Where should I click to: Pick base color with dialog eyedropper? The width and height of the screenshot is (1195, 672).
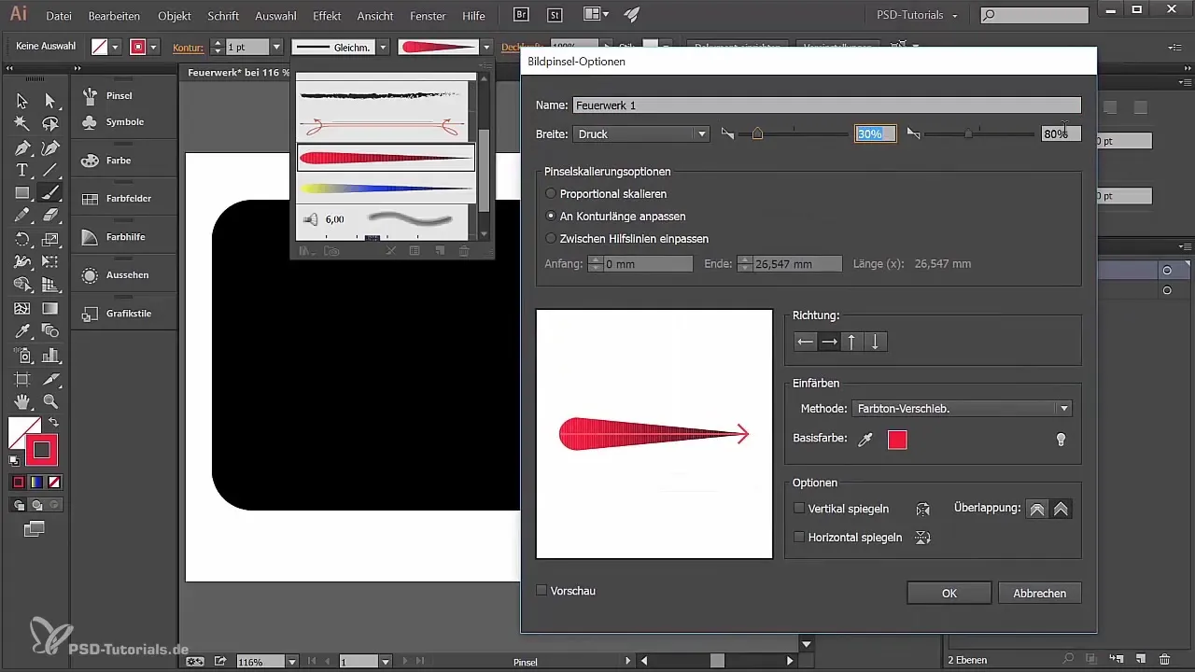tap(865, 440)
